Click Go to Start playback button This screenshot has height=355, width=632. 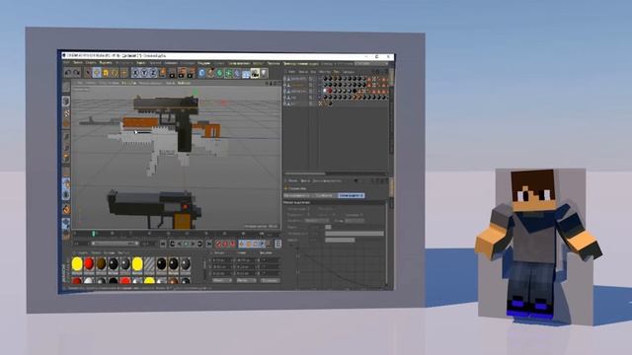click(163, 244)
